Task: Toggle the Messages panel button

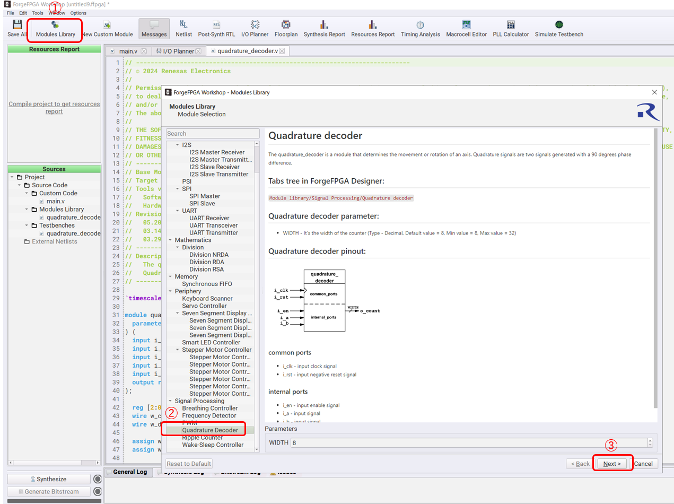Action: 154,29
